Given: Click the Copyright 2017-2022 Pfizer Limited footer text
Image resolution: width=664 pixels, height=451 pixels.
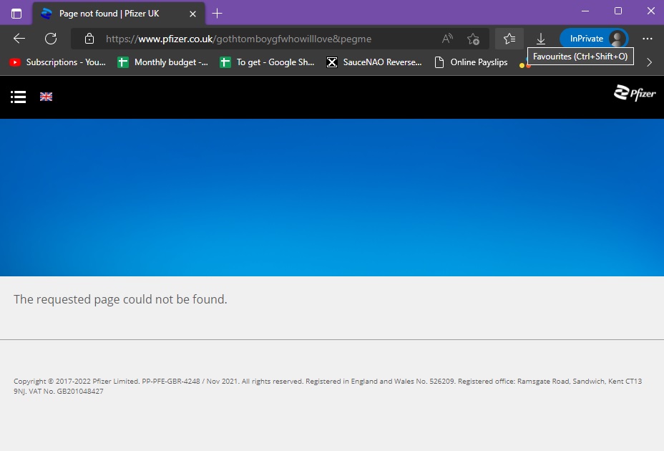Looking at the screenshot, I should tap(328, 386).
